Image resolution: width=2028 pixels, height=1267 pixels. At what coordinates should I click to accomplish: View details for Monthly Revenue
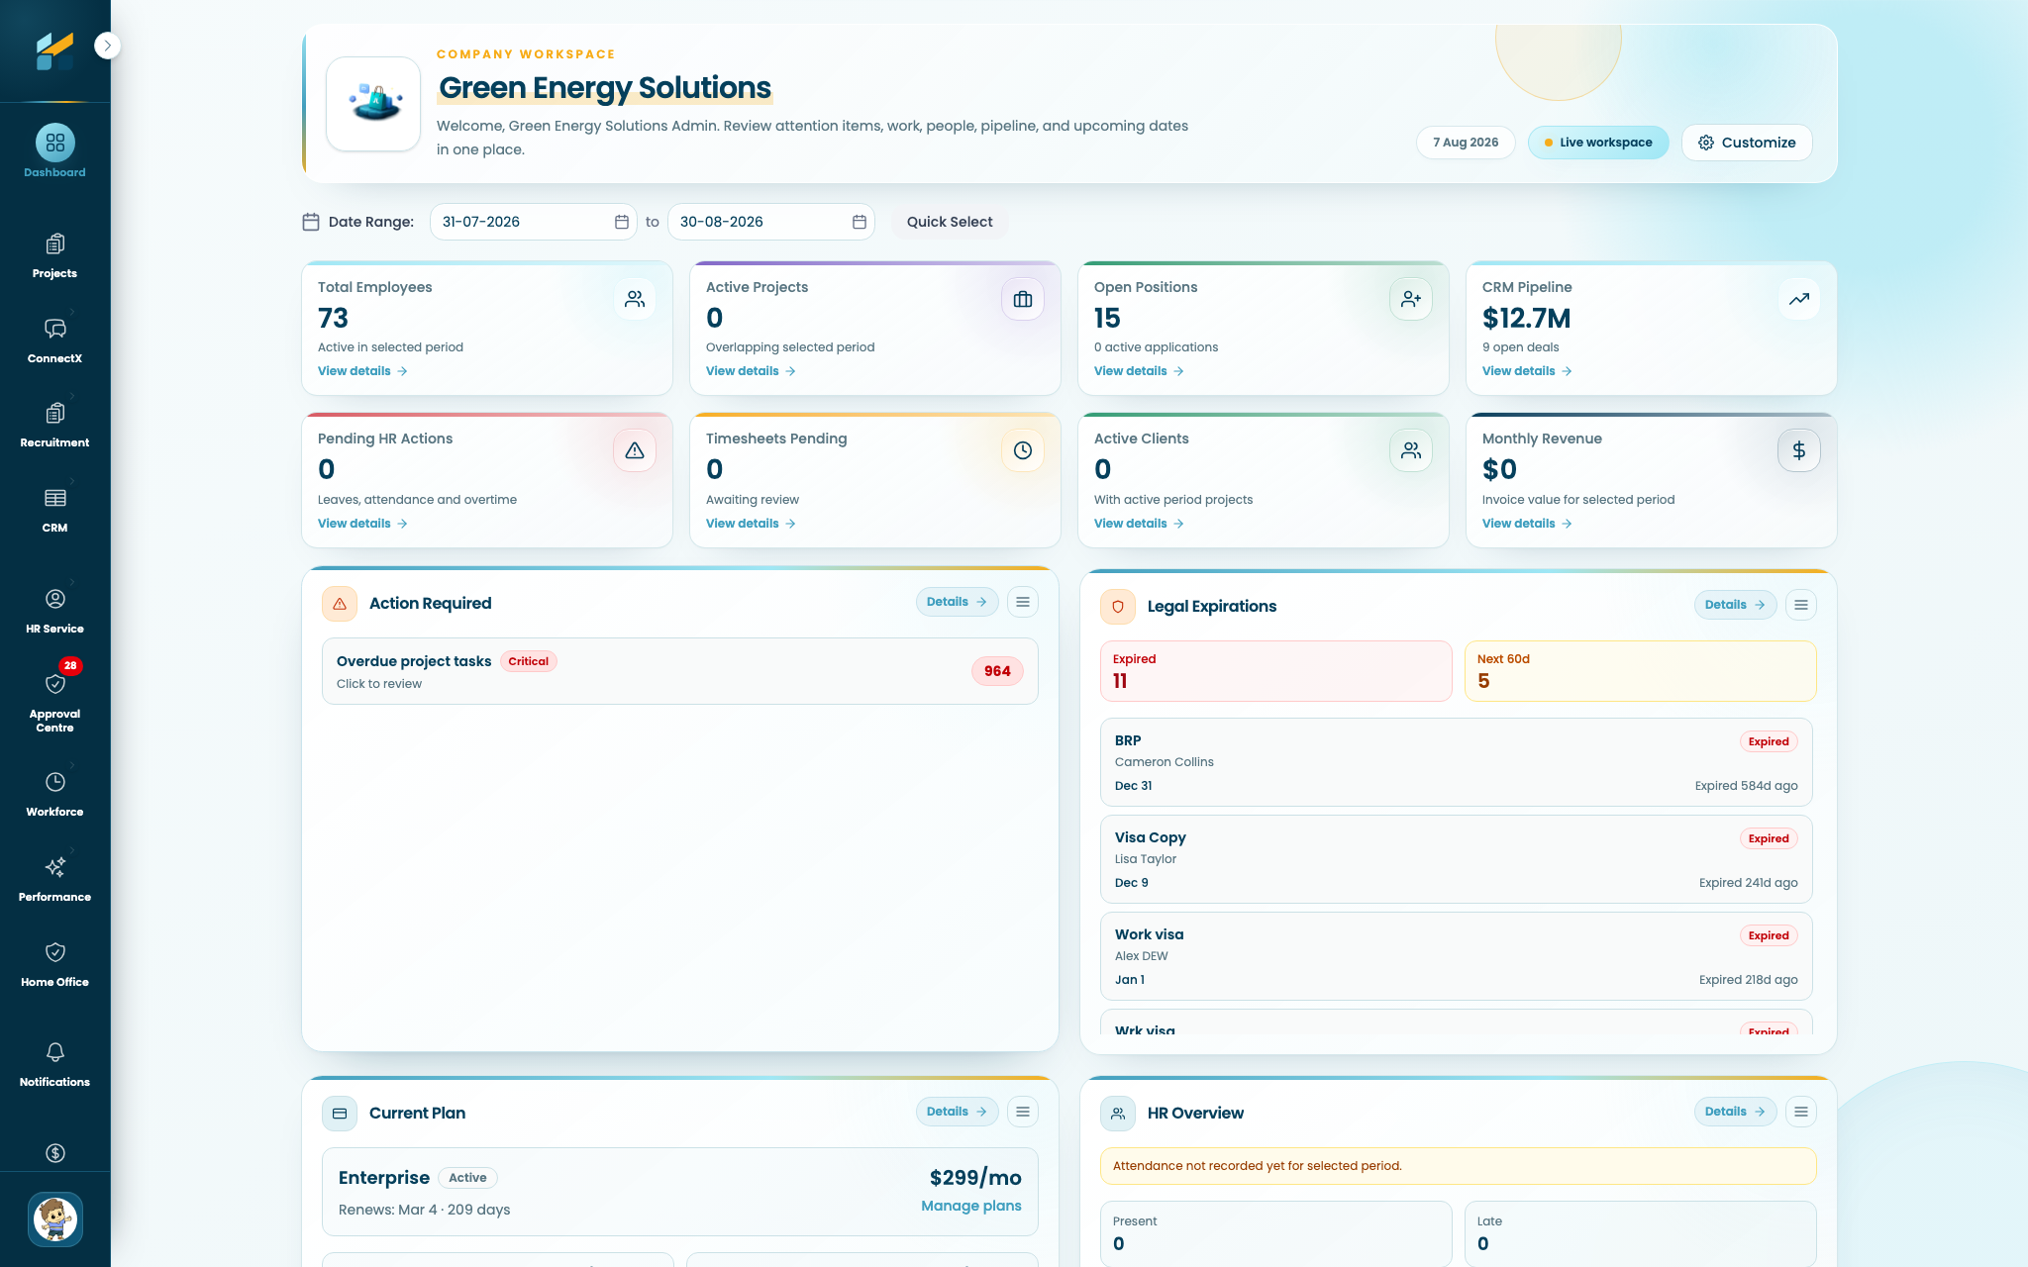1527,524
